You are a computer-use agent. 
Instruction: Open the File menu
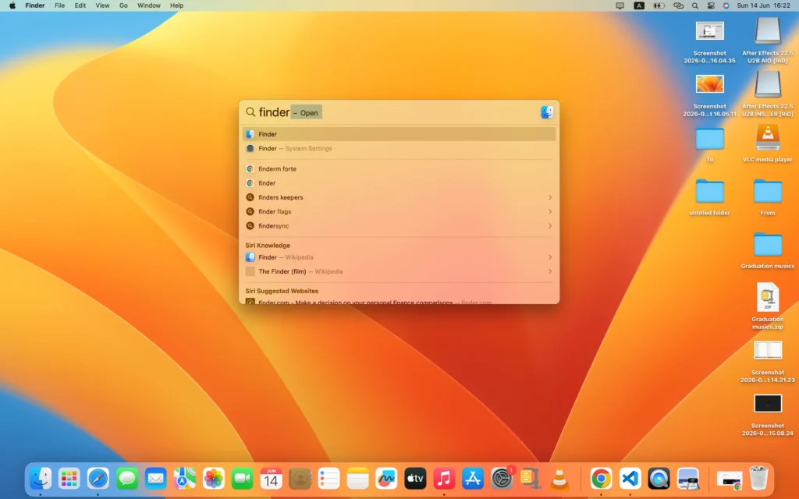59,5
